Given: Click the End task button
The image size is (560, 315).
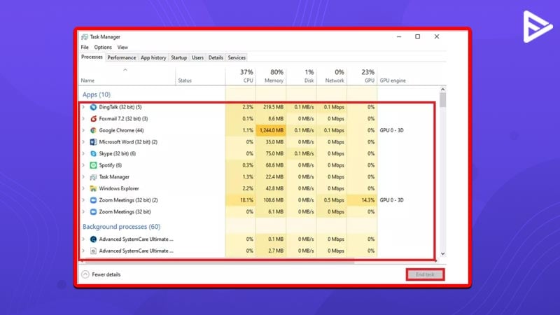Looking at the screenshot, I should click(425, 274).
